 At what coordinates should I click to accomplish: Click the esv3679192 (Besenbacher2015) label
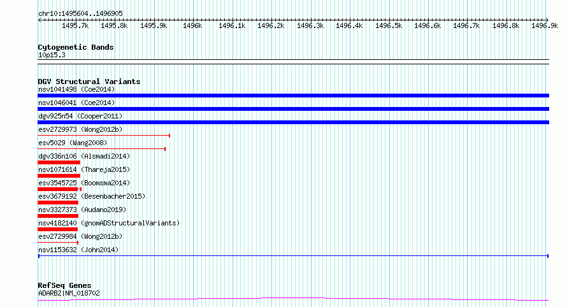[x=92, y=196]
